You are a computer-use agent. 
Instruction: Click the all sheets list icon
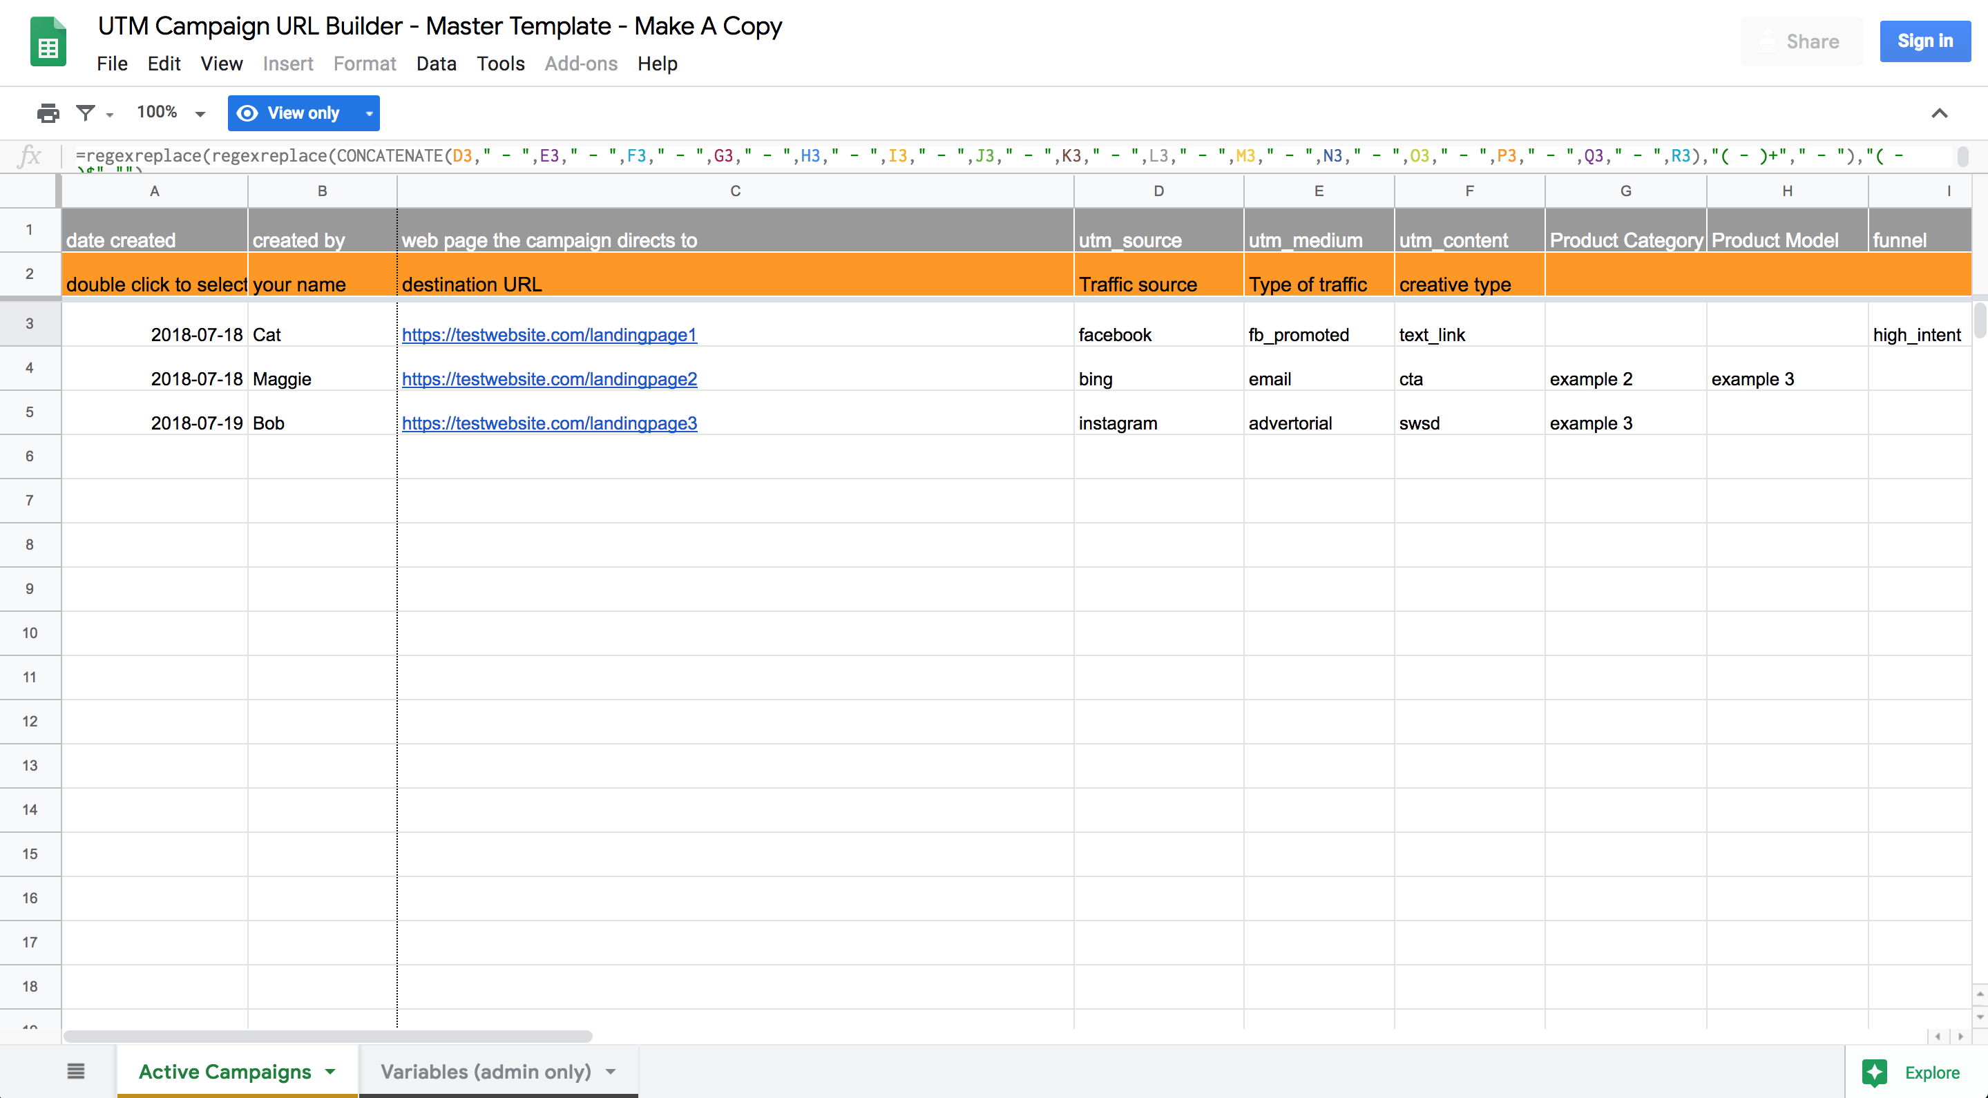(x=75, y=1071)
